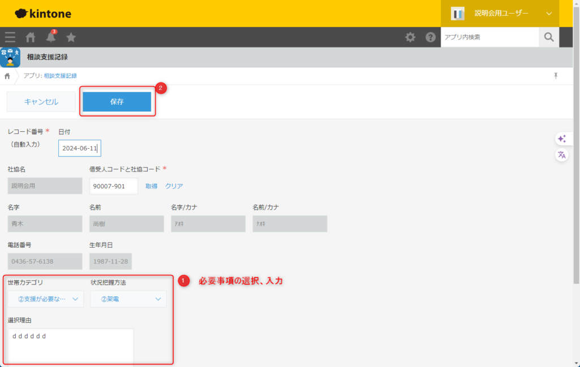
Task: Open the 説明会用ユーザー account menu
Action: tap(500, 14)
